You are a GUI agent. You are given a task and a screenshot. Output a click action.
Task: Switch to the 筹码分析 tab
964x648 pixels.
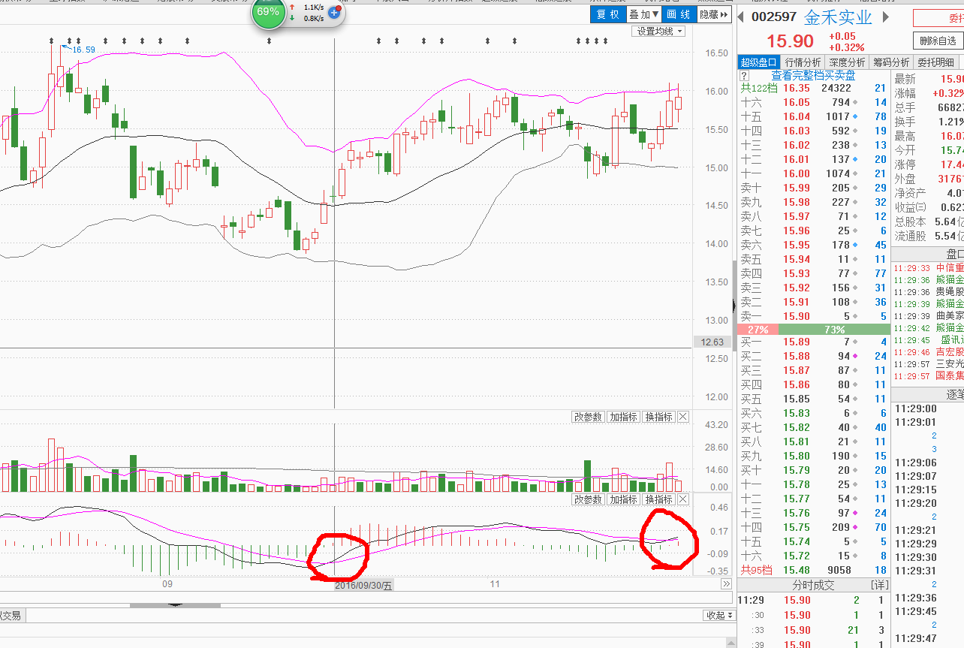(x=890, y=62)
